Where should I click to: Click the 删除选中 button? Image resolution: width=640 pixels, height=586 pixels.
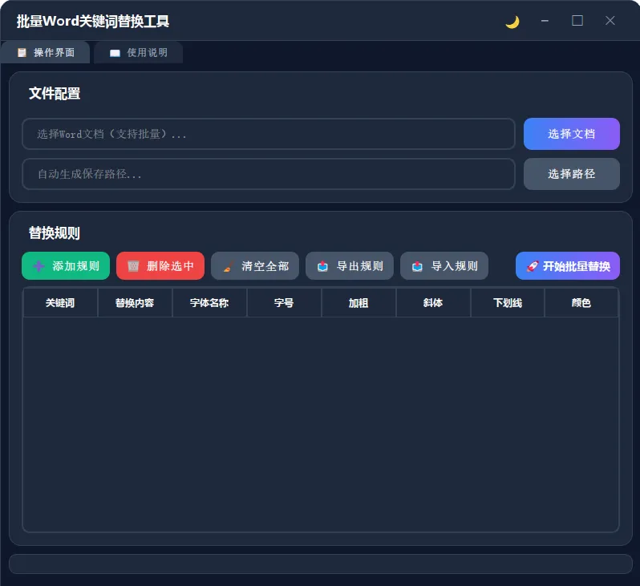click(160, 266)
